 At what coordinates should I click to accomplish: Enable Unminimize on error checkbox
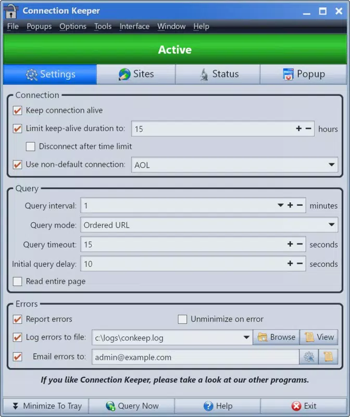182,319
